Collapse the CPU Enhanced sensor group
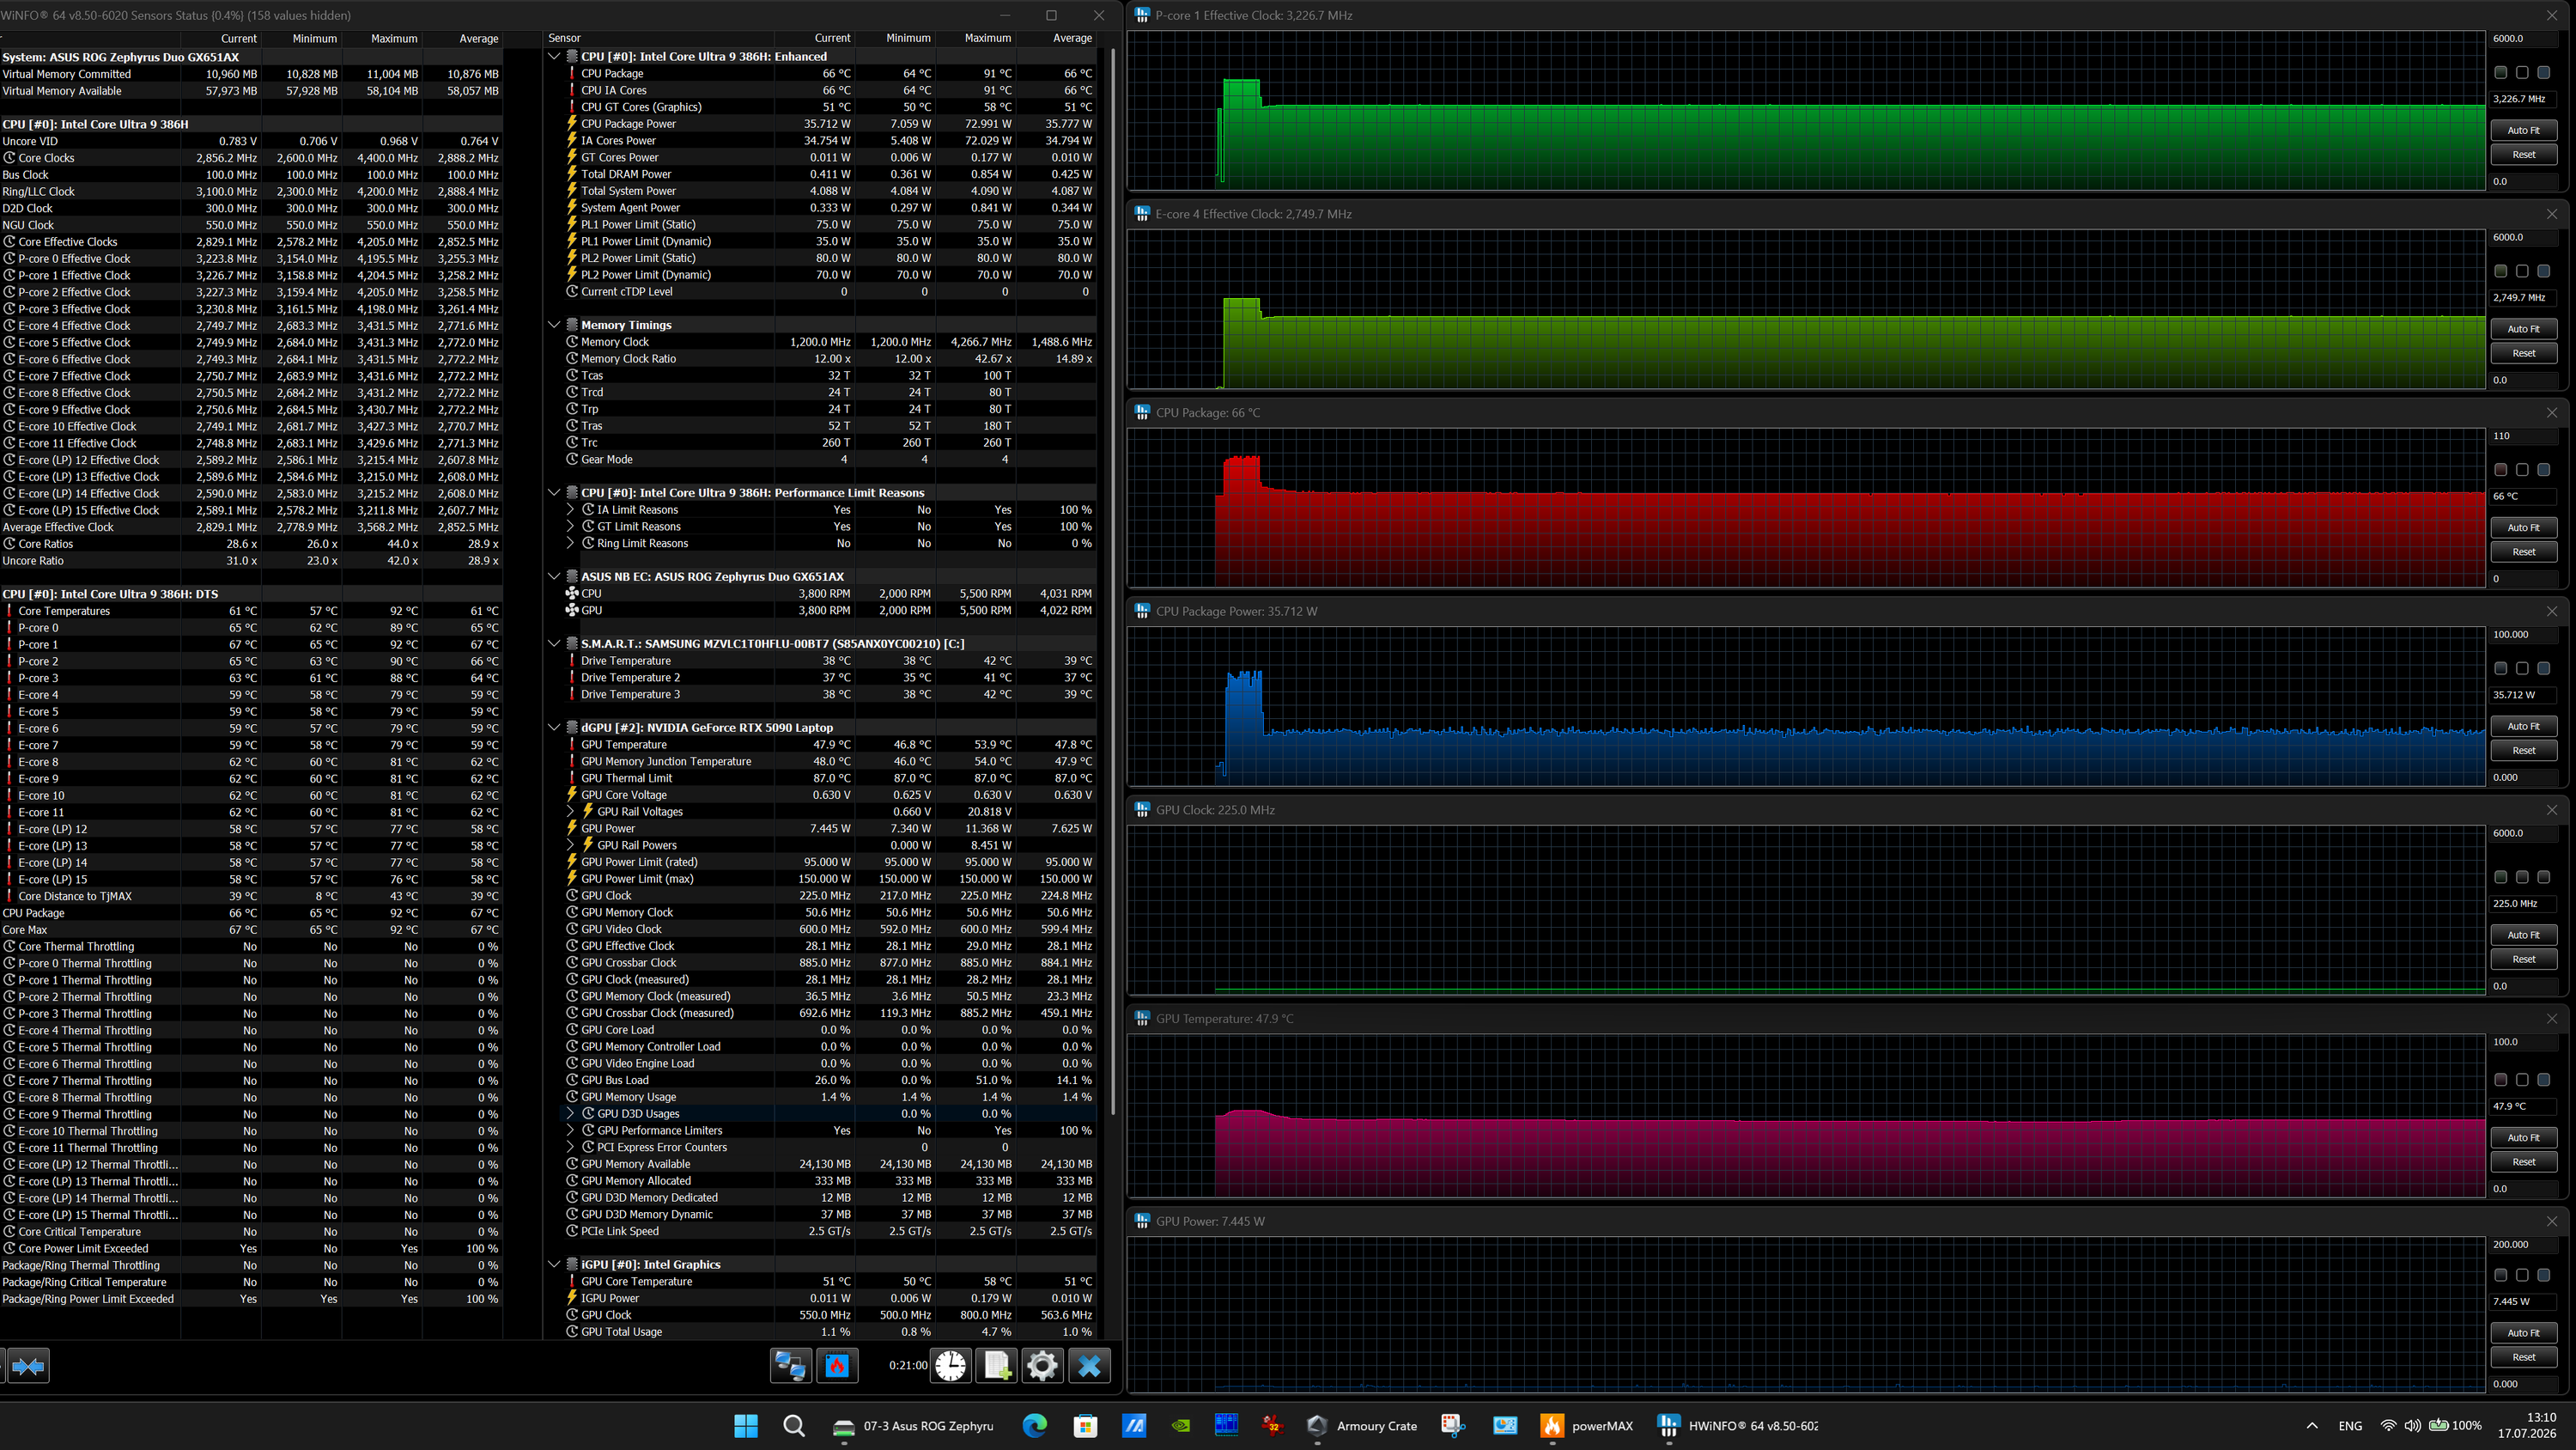Image resolution: width=2576 pixels, height=1450 pixels. (x=554, y=57)
